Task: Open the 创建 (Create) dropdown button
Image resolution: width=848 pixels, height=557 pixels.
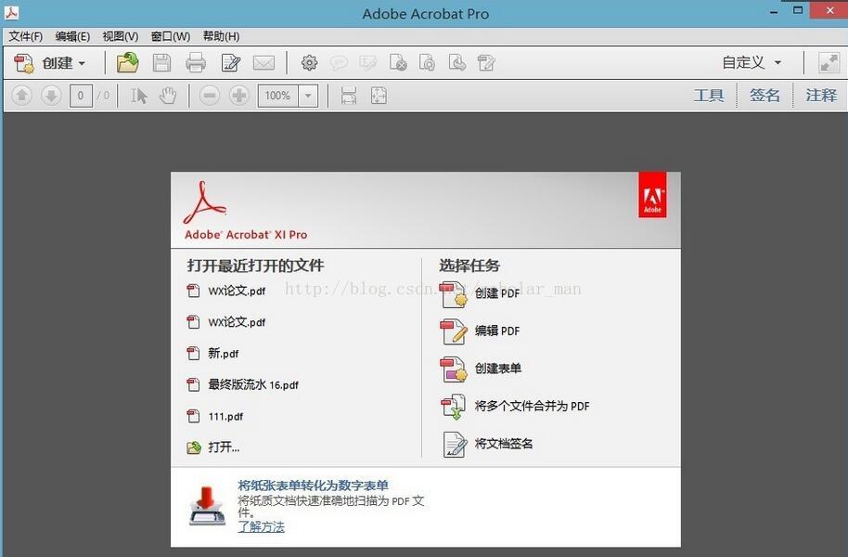Action: click(50, 63)
